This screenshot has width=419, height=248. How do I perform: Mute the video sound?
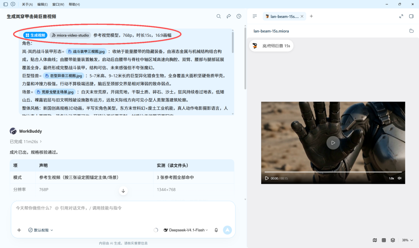click(x=400, y=178)
